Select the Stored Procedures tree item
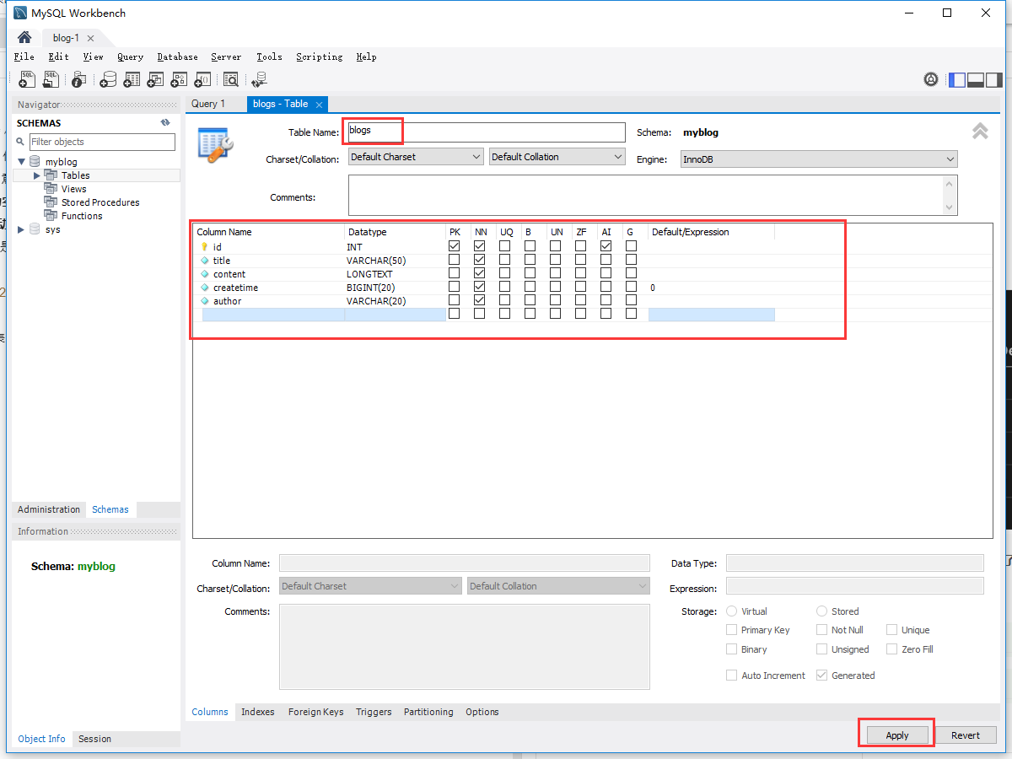 click(x=100, y=202)
